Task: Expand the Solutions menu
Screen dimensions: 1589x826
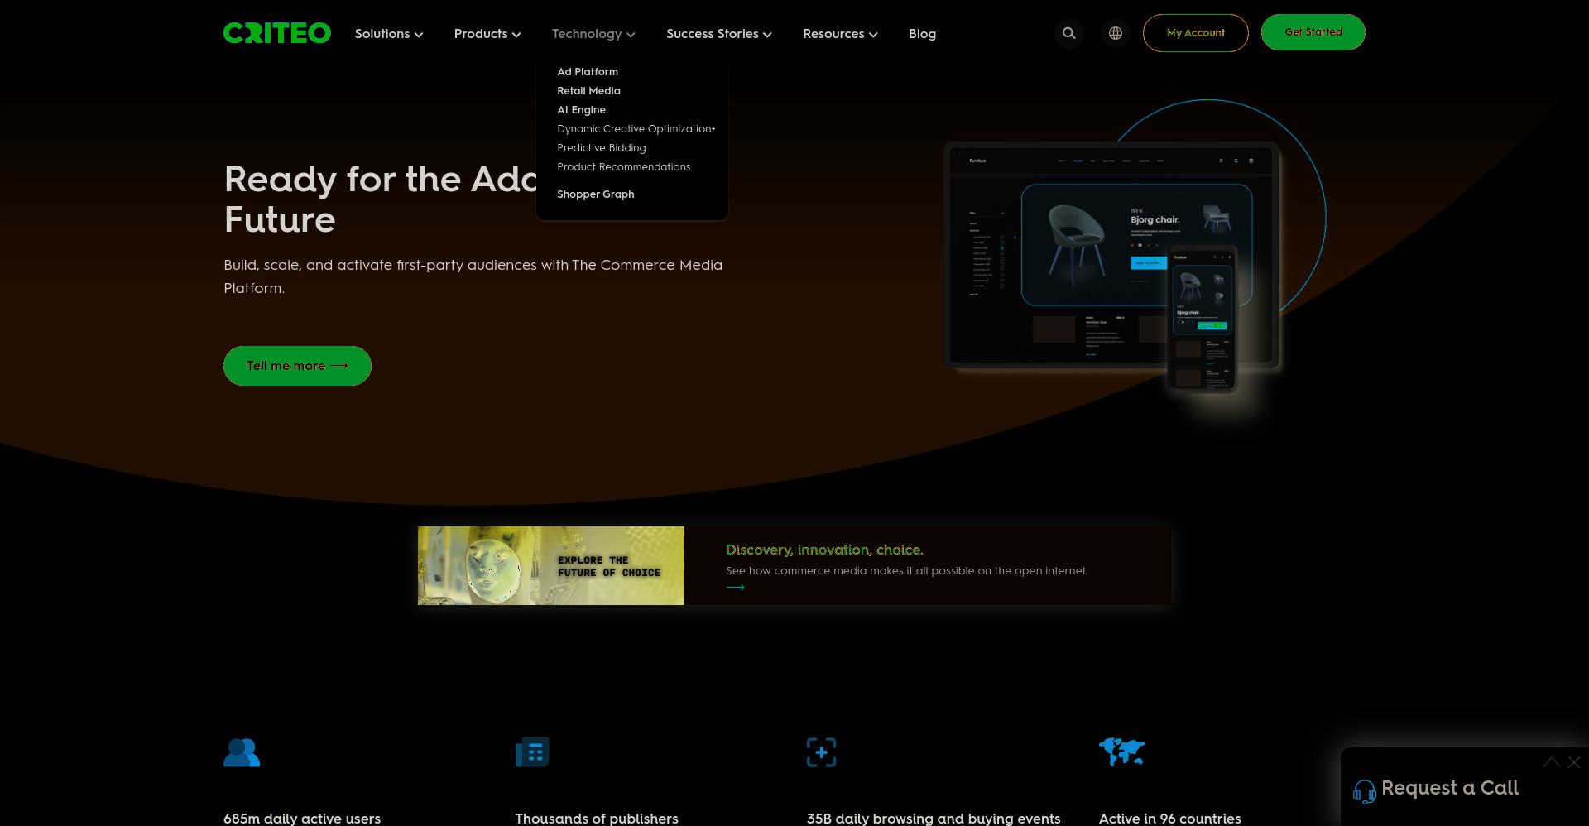Action: 389,34
